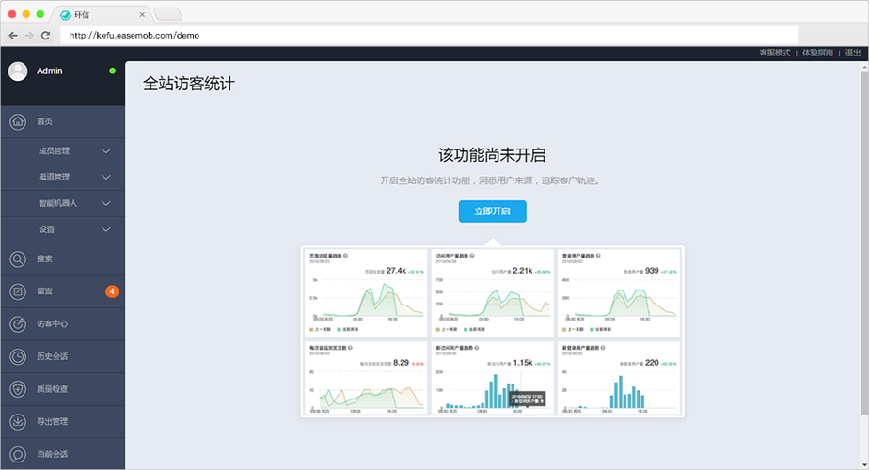Click the scrollbar down arrow
The height and width of the screenshot is (470, 869).
point(864,465)
